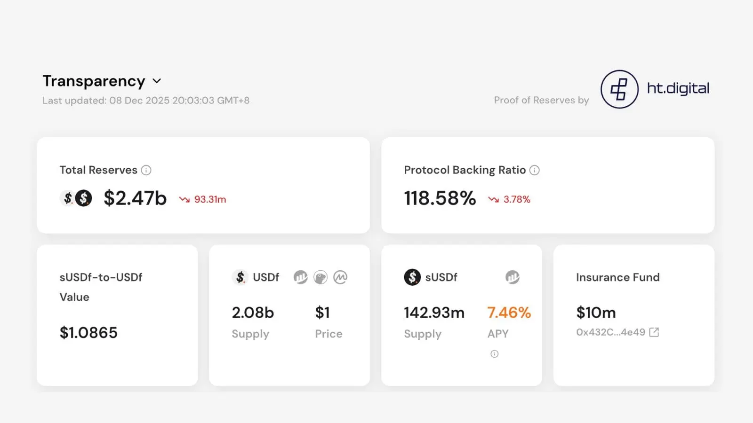Follow the ht.digital text link
The width and height of the screenshot is (753, 423).
click(678, 88)
